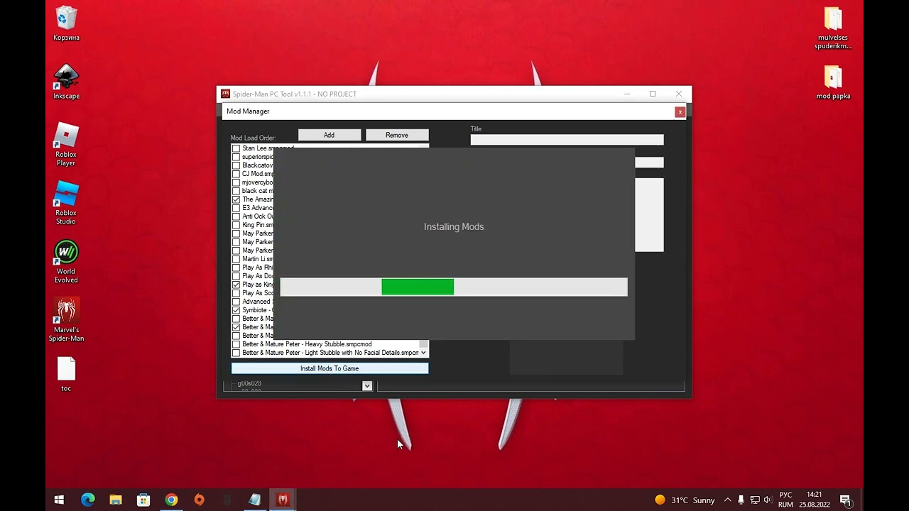This screenshot has width=909, height=511.
Task: Open the mod papka folder
Action: click(x=833, y=82)
